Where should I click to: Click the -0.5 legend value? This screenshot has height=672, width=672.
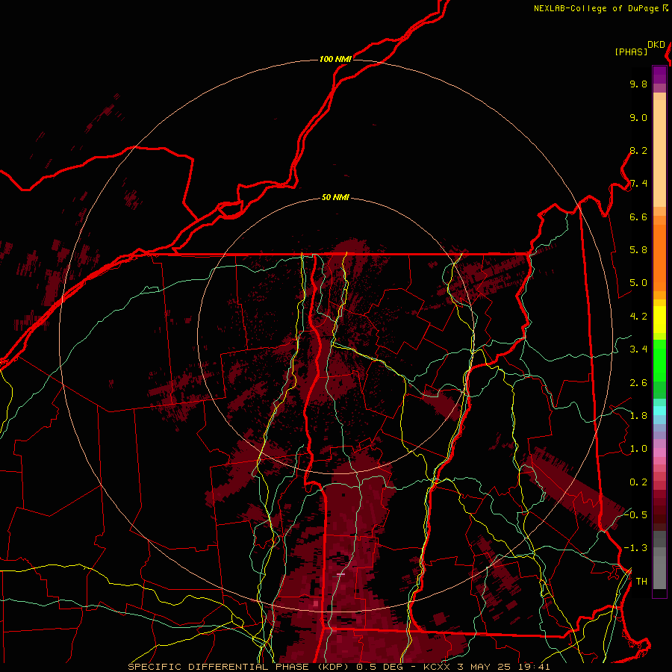click(635, 515)
